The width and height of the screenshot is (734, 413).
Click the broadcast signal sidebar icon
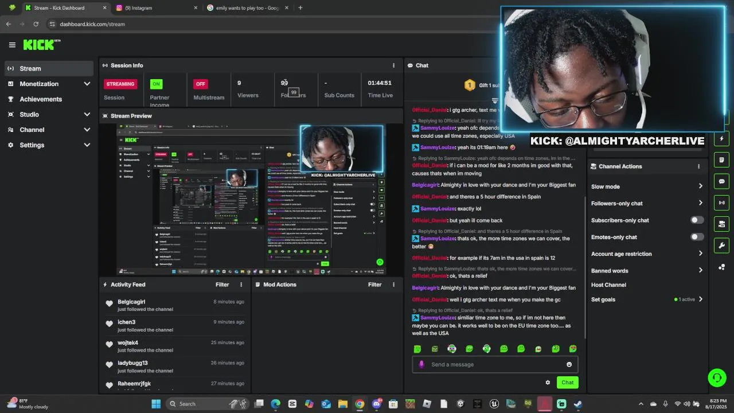point(721,202)
